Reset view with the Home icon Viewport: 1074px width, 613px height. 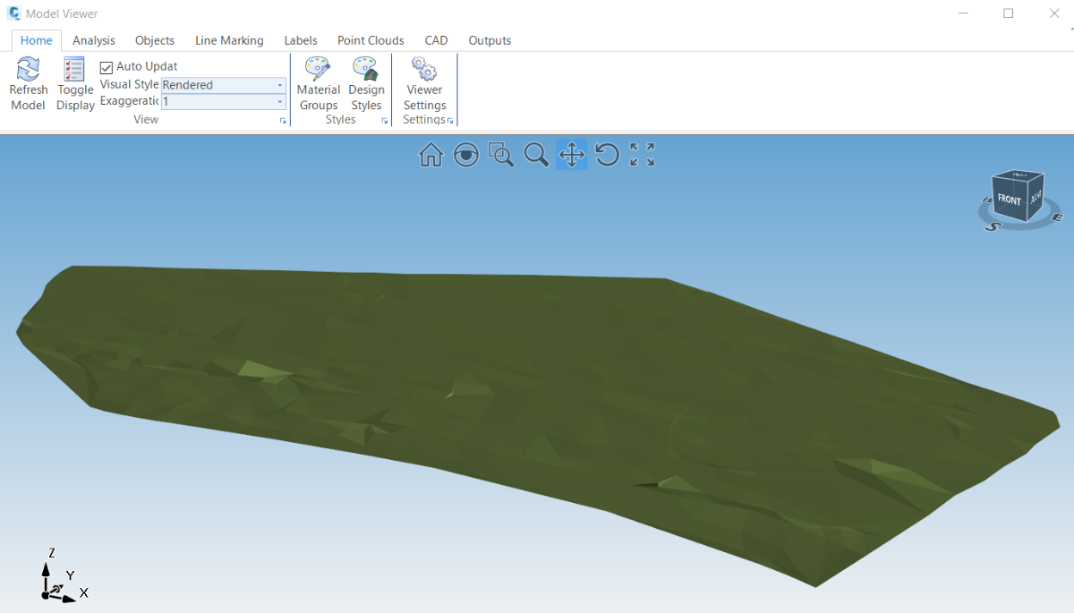coord(430,155)
